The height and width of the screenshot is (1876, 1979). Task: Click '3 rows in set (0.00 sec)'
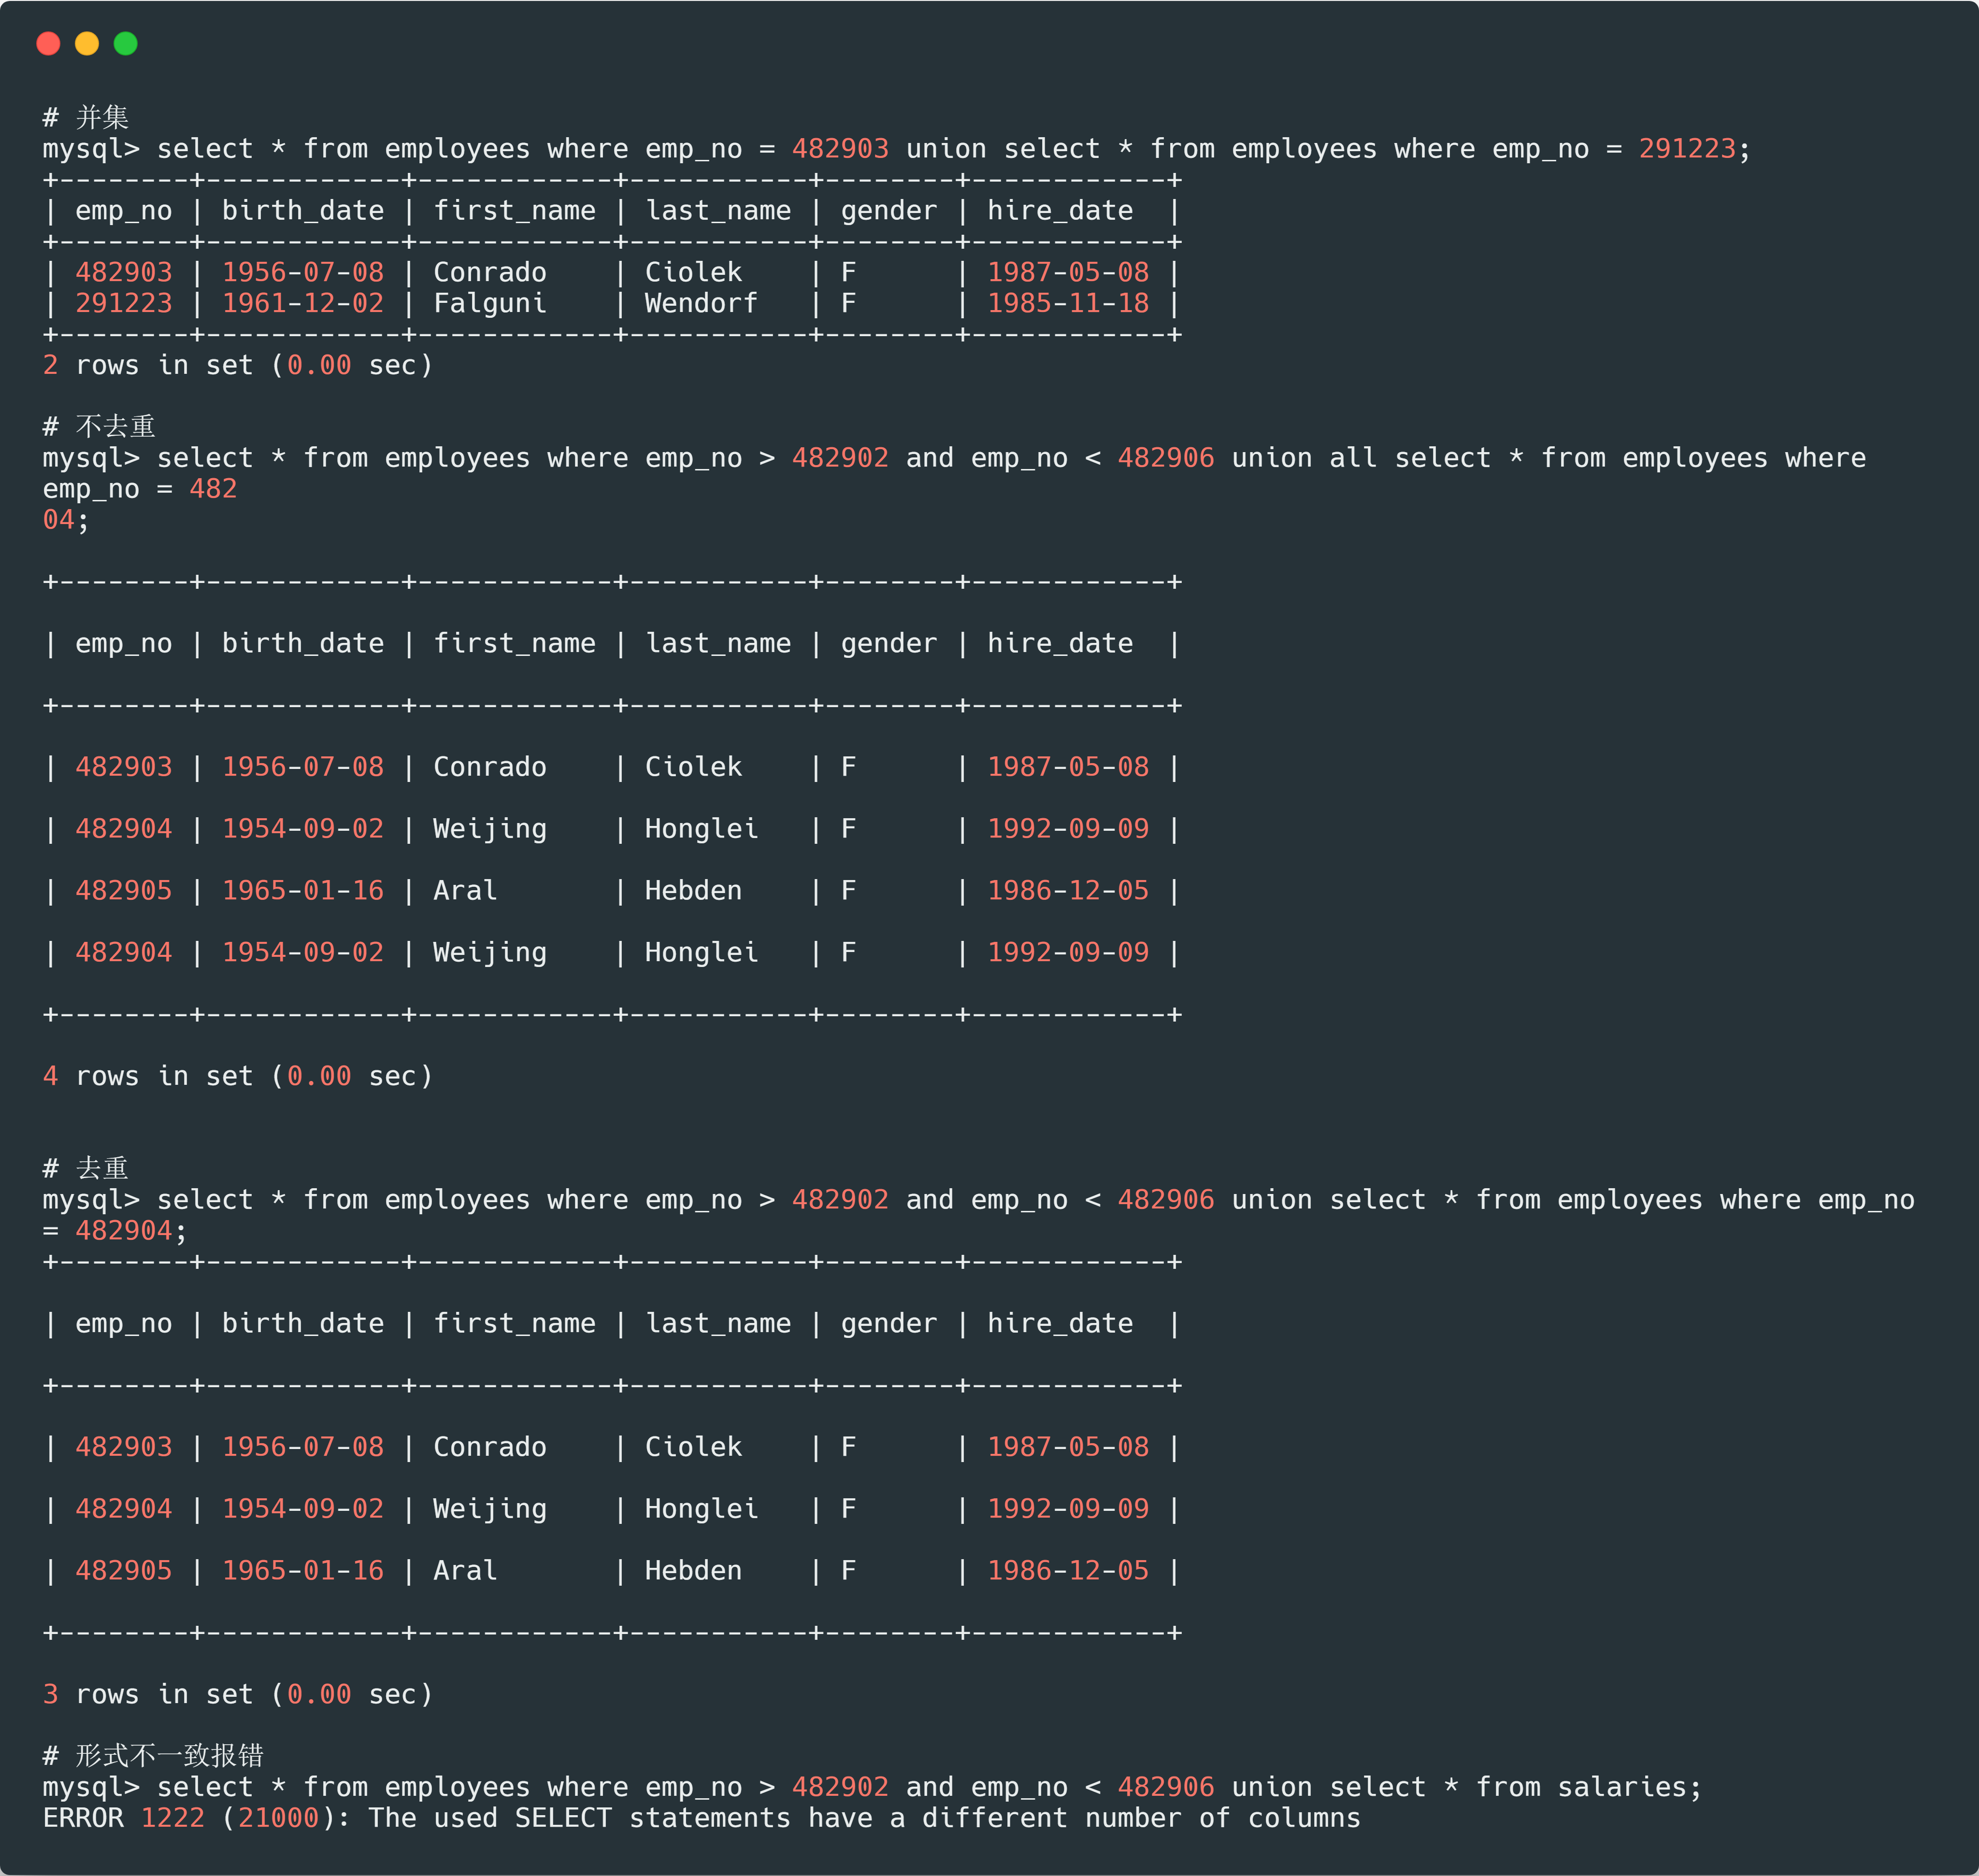[x=238, y=1694]
